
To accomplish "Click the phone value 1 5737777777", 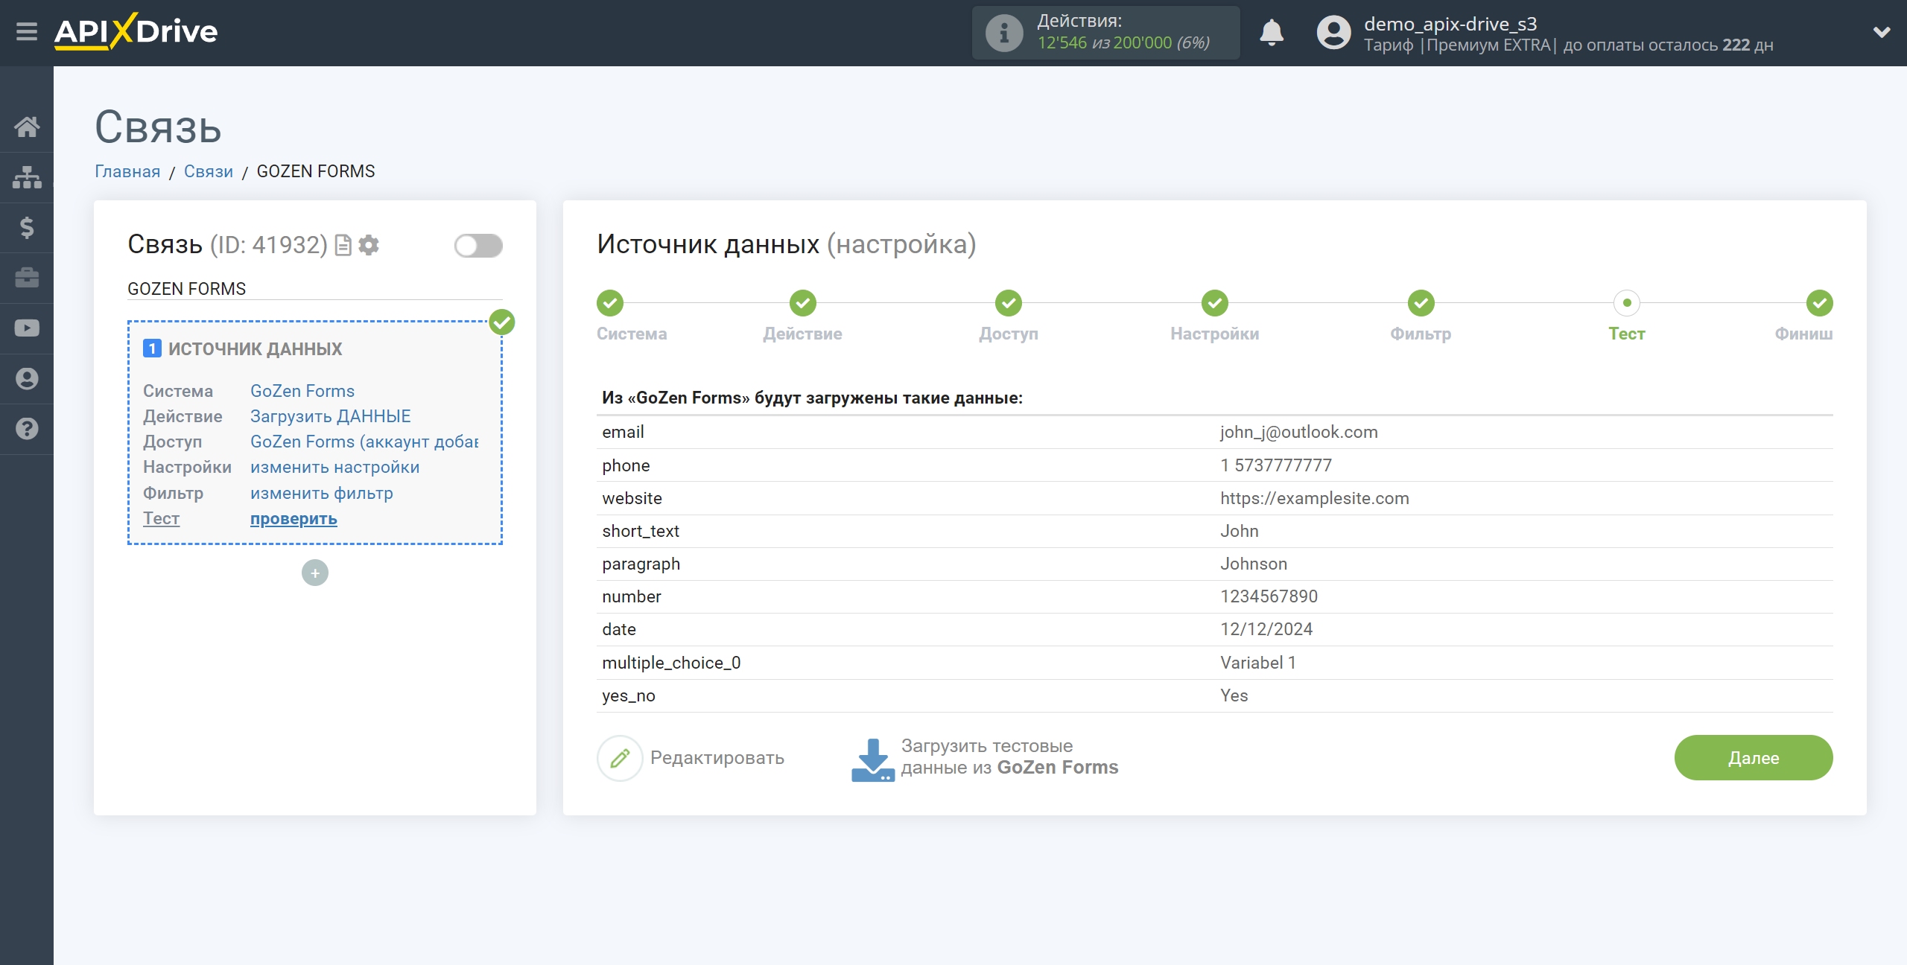I will (1276, 465).
